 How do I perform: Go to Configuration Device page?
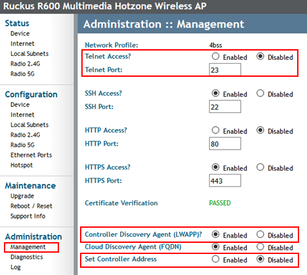click(20, 104)
